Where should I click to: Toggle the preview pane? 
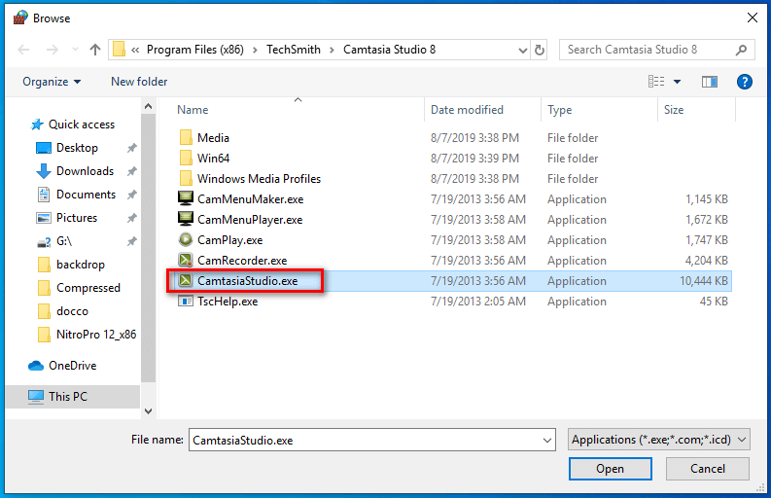click(710, 82)
